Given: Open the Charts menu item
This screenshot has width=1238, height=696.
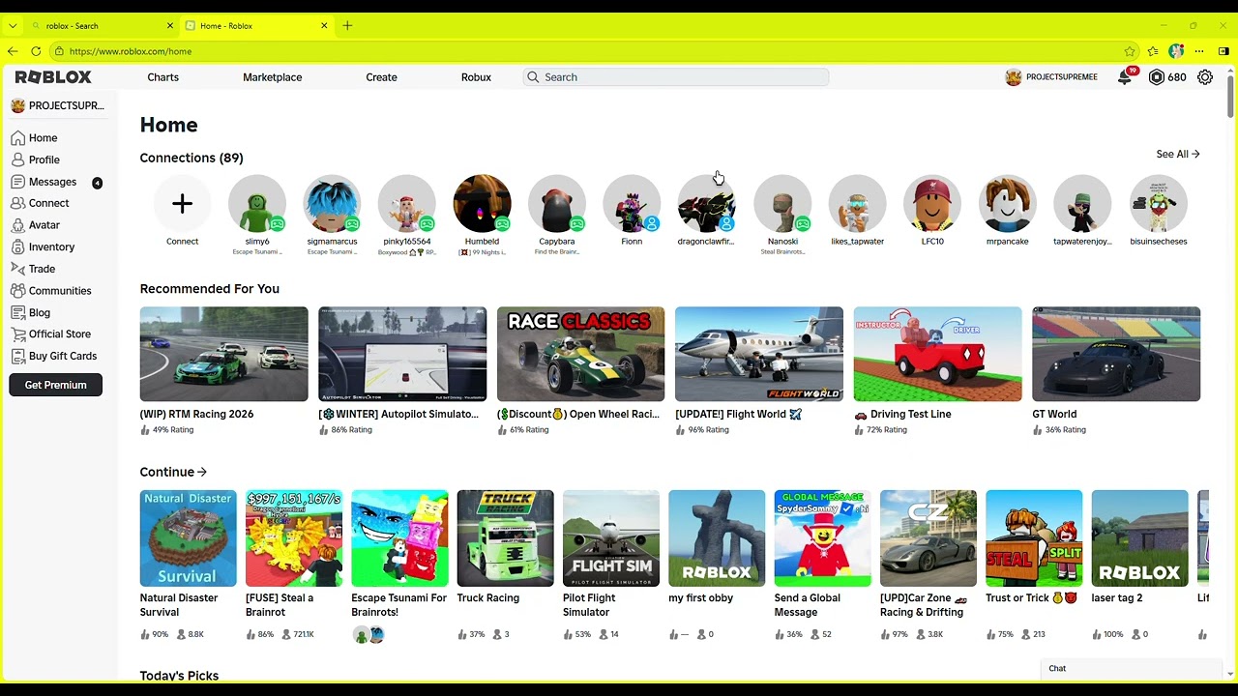Looking at the screenshot, I should [x=162, y=77].
